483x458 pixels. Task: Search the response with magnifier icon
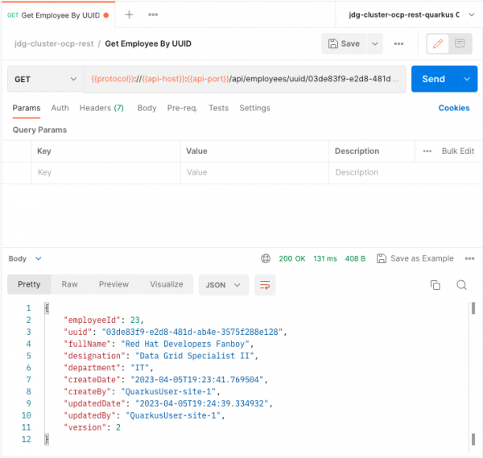462,285
